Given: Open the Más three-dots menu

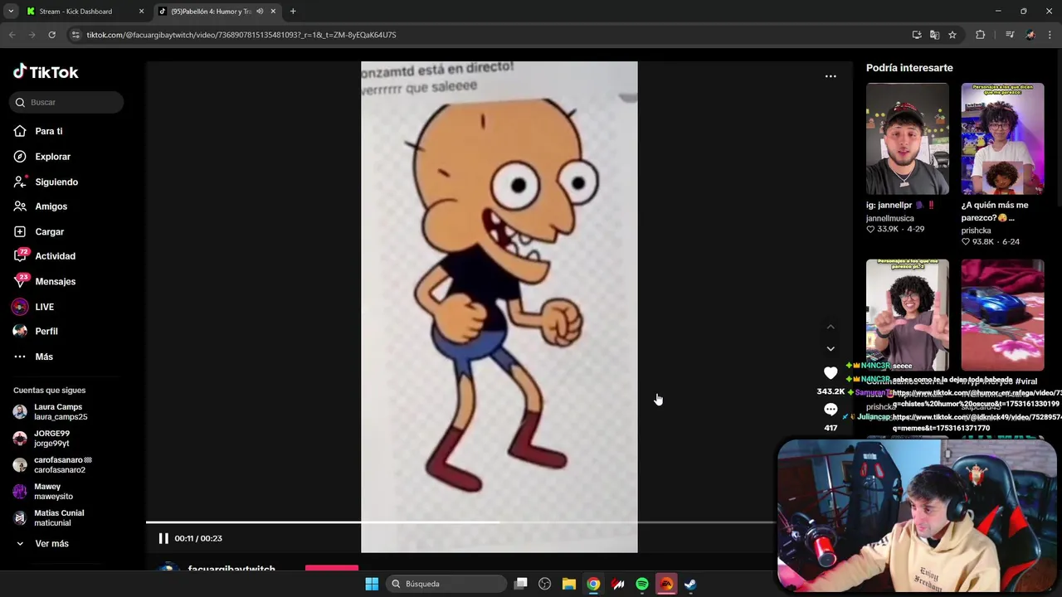Looking at the screenshot, I should click(33, 357).
